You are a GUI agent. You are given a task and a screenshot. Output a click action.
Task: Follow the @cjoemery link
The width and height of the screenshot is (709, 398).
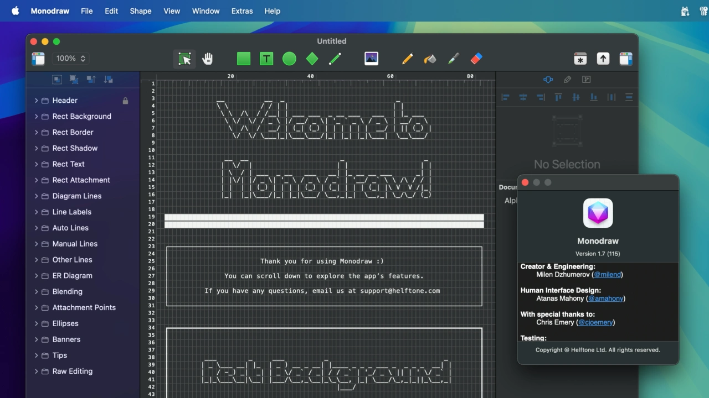(595, 322)
